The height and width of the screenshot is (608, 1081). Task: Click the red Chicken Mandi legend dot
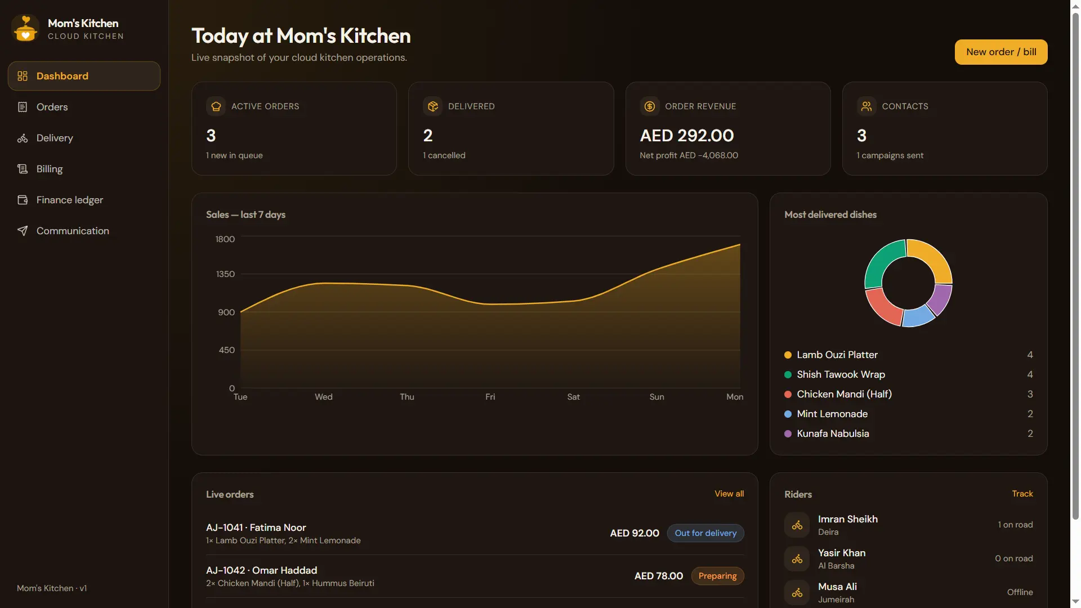pyautogui.click(x=788, y=394)
